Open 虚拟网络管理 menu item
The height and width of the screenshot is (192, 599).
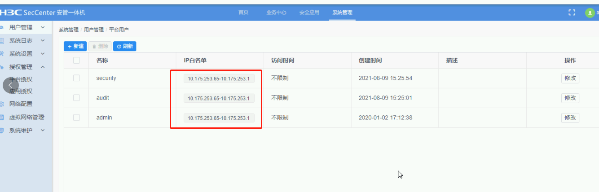coord(26,118)
